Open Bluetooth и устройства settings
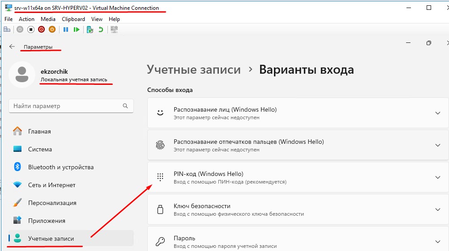 coord(60,167)
